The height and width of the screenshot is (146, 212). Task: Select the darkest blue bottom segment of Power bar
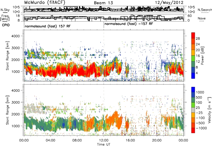click(193, 76)
